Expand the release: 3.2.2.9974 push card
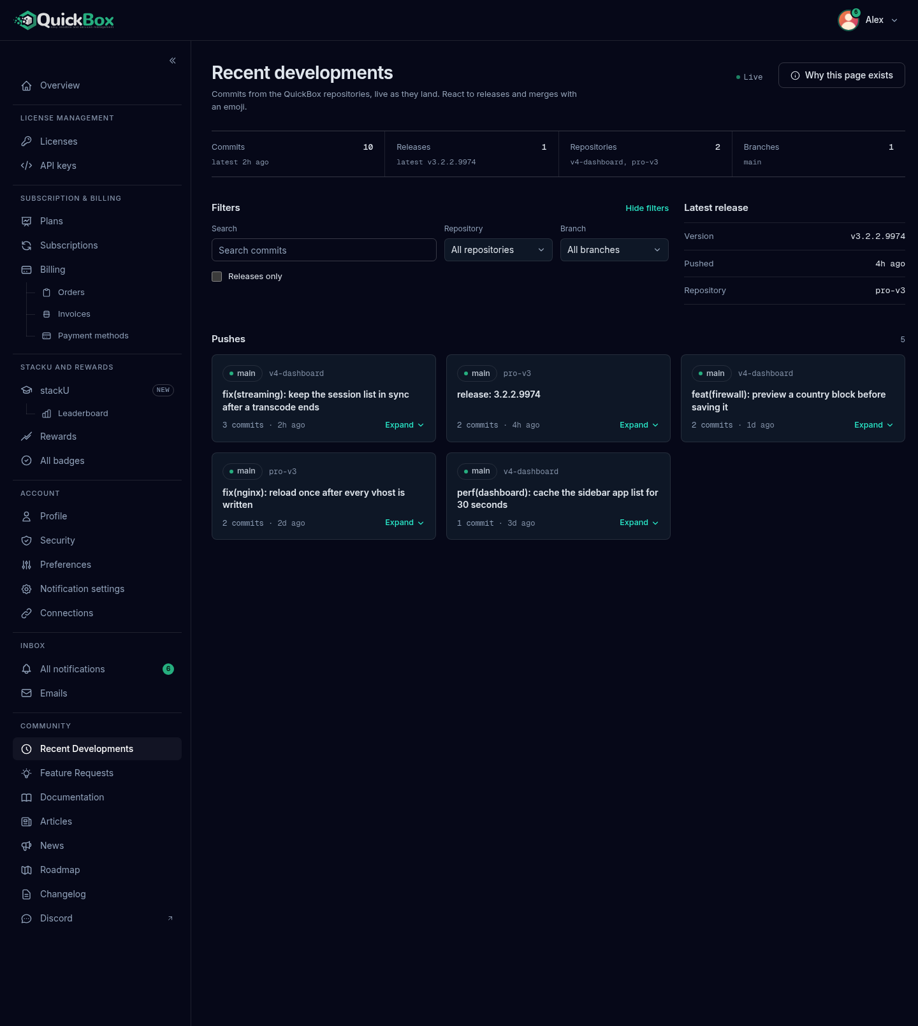The image size is (918, 1026). pyautogui.click(x=639, y=425)
